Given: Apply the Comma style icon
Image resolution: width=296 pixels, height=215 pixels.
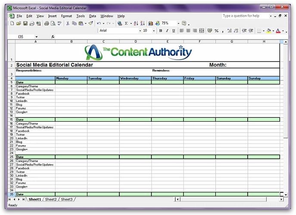Looking at the screenshot, I should tap(223, 31).
